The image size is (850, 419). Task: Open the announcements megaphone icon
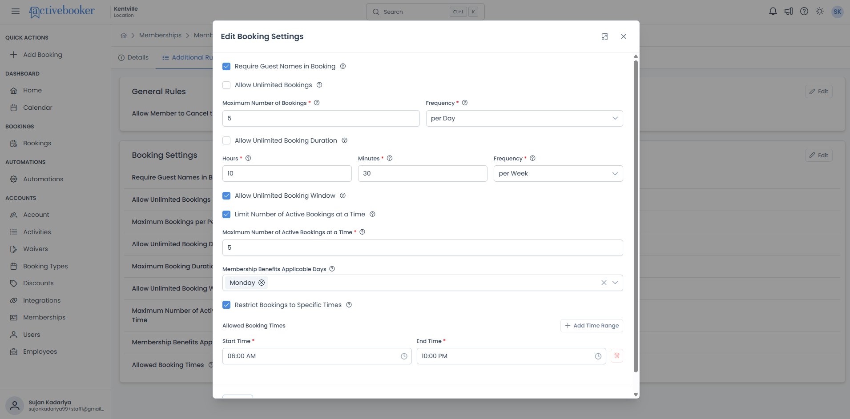789,12
